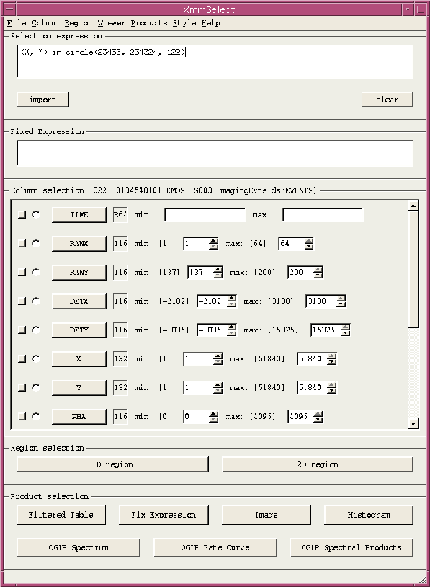Select the RAWX row radio button
This screenshot has width=430, height=587.
pos(36,243)
